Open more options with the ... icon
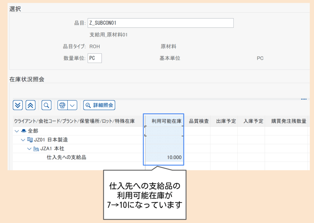314x223 pixels. click(304, 99)
